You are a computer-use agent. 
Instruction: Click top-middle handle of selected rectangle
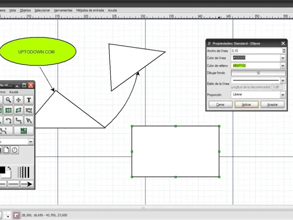pos(175,126)
